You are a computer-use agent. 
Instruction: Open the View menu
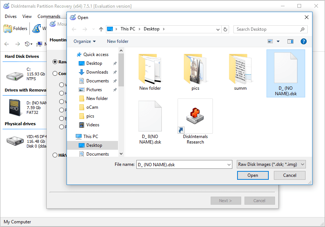pyautogui.click(x=27, y=16)
